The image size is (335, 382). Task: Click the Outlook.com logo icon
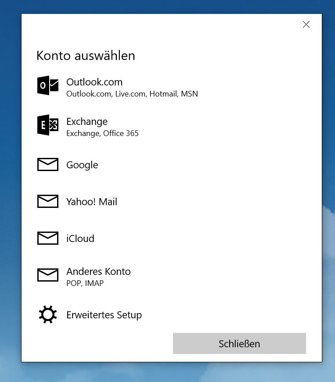pos(48,85)
